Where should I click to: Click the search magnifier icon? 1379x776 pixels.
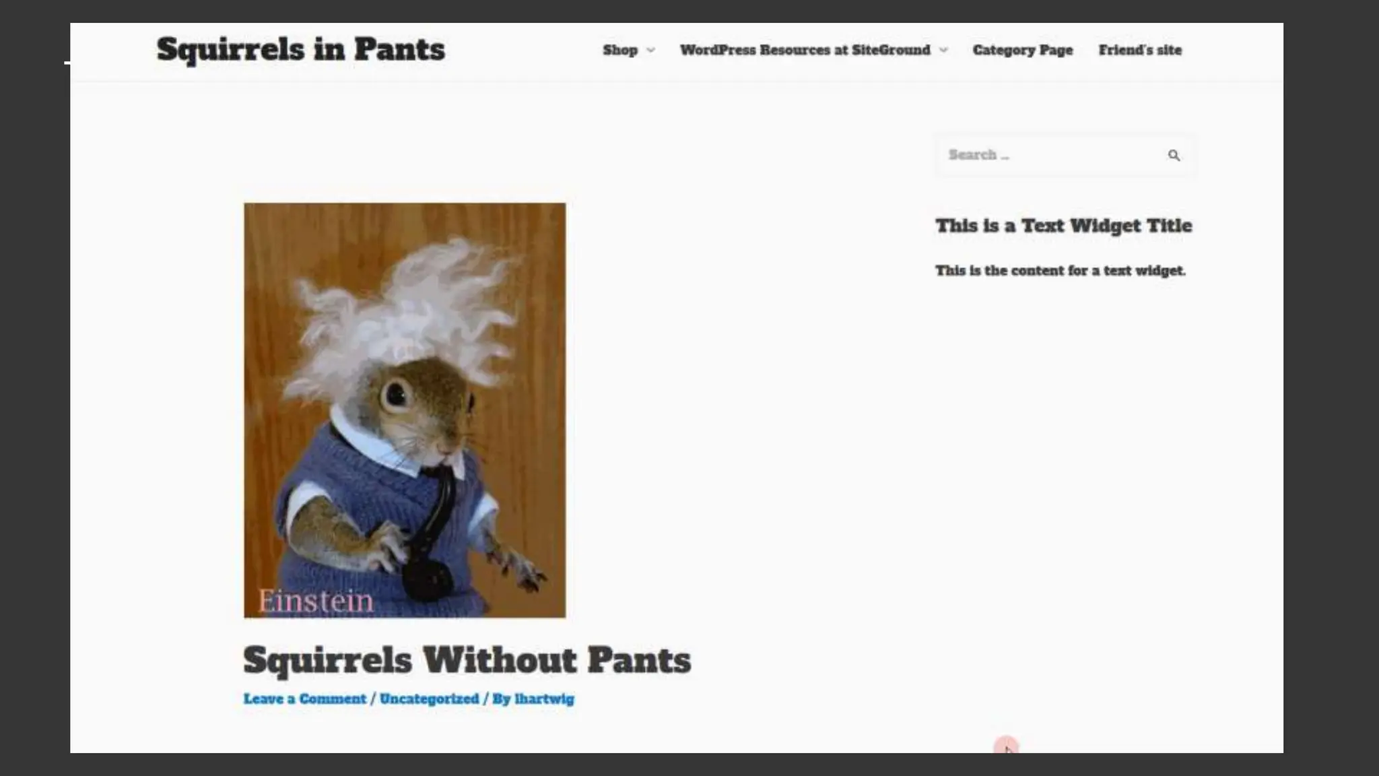[x=1174, y=156]
